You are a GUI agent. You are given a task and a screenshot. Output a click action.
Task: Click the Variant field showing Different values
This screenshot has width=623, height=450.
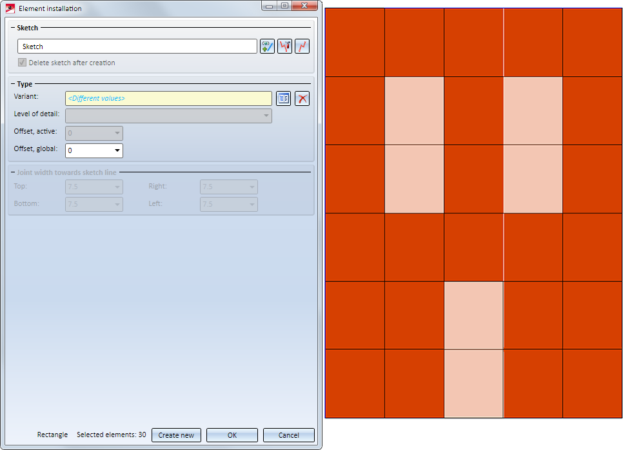pos(168,98)
